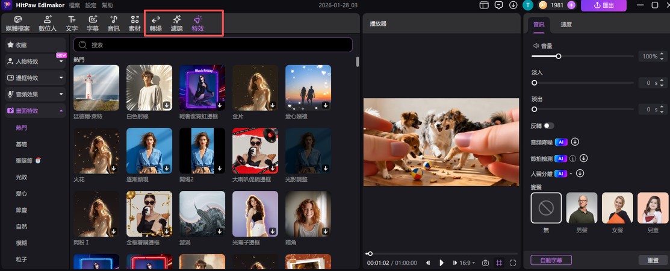Open the 轉場 transitions panel
670x271 pixels.
(x=155, y=23)
